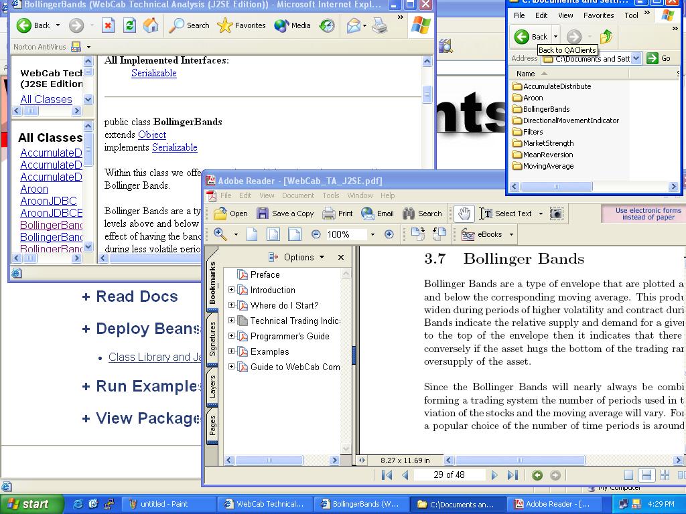Click the Up folder icon in Explorer window
Screen dimensions: 686x514
606,37
